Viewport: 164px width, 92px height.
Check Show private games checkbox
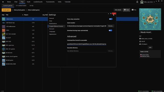click(x=13, y=10)
